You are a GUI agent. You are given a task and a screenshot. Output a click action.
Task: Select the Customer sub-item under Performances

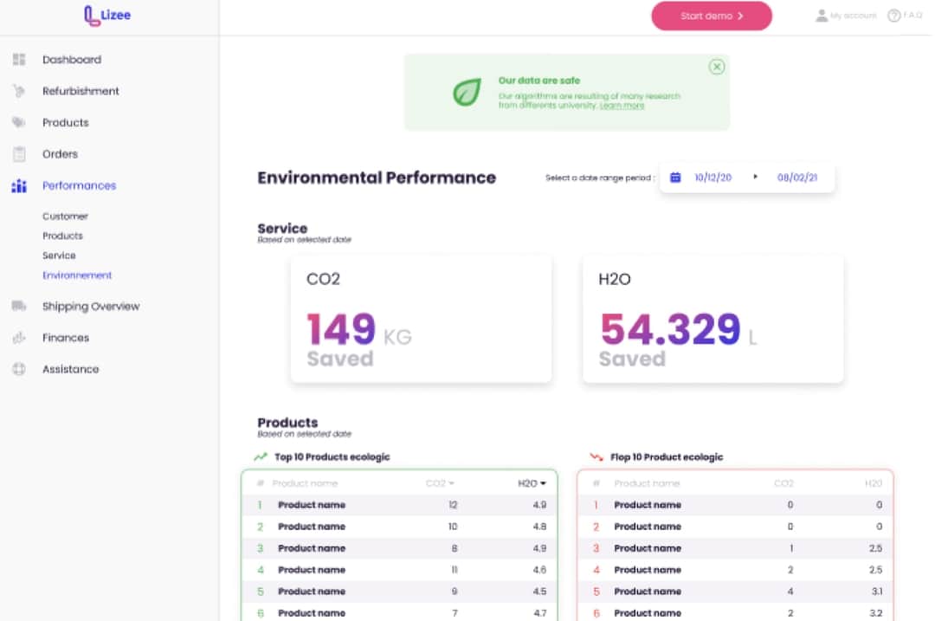point(65,217)
